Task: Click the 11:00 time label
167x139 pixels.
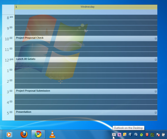Action: click(x=9, y=49)
